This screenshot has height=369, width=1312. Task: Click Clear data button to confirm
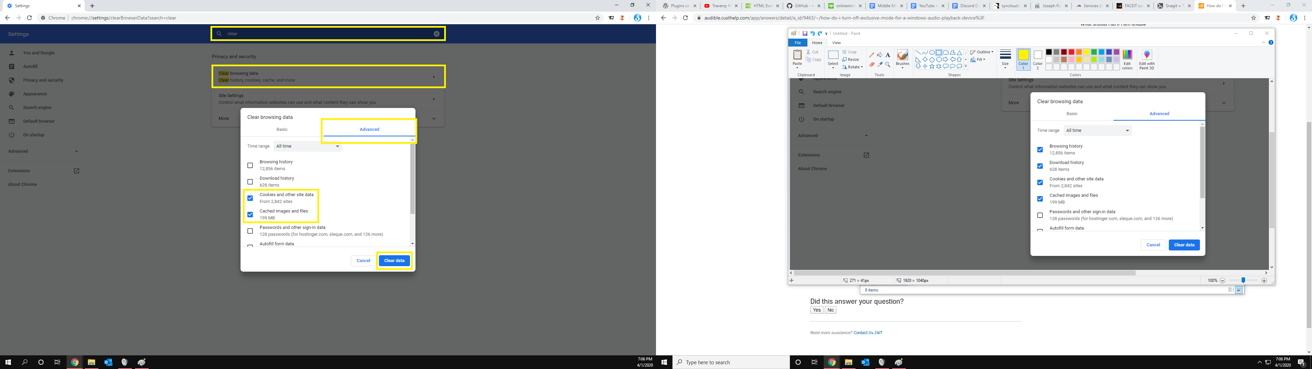(394, 260)
